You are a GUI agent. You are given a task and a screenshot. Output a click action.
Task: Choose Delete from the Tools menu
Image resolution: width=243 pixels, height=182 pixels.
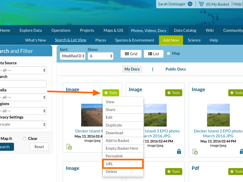tap(123, 171)
